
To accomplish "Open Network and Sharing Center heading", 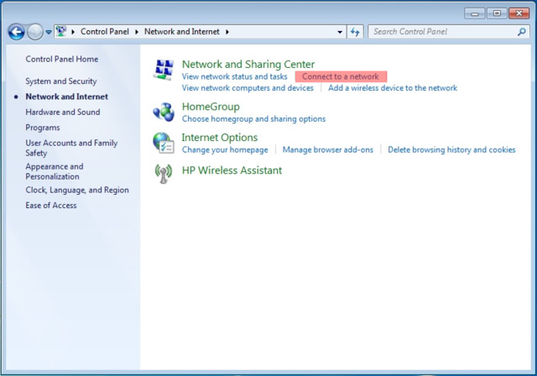I will tap(248, 64).
